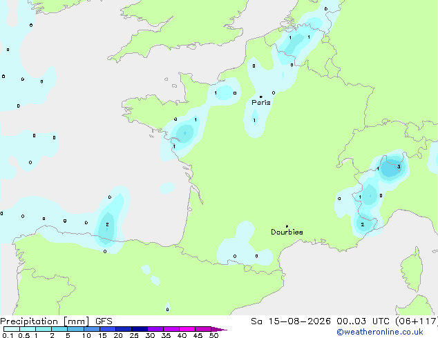
Task: Select the Paris city dot marker
Action: click(x=261, y=97)
